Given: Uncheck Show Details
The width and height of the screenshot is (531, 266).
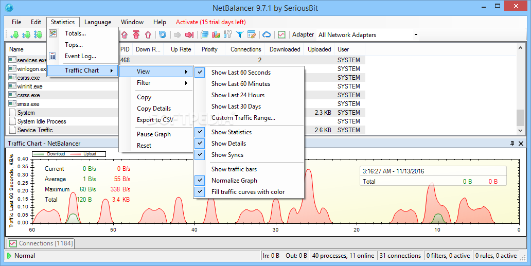Looking at the screenshot, I should coord(249,144).
